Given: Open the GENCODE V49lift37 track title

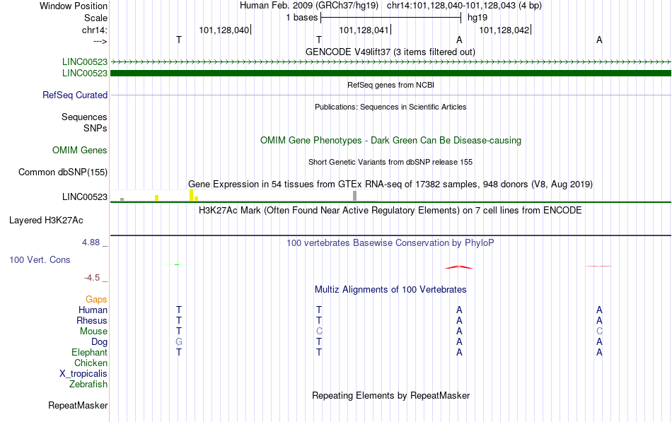Looking at the screenshot, I should pyautogui.click(x=390, y=52).
